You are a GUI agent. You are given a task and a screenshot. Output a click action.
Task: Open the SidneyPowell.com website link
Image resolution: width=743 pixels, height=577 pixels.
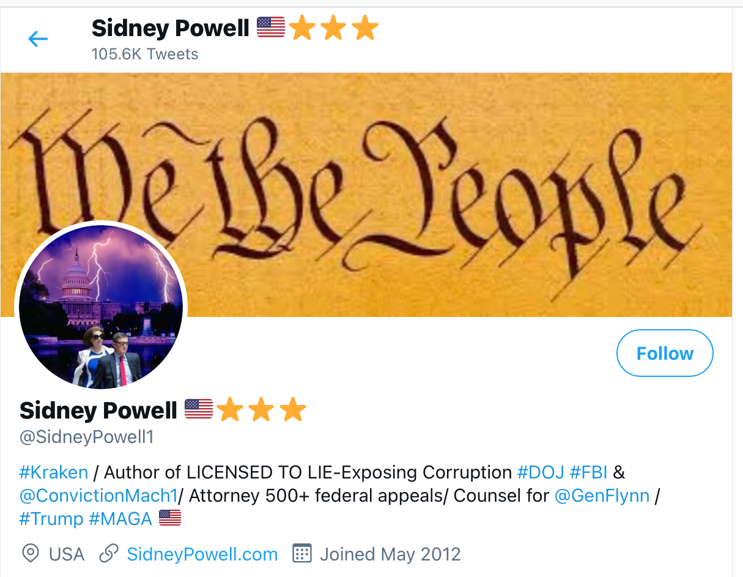click(202, 554)
